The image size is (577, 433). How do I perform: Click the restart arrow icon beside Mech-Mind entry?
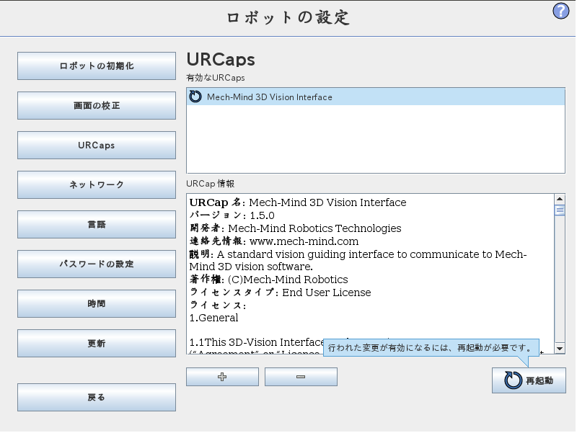(195, 97)
